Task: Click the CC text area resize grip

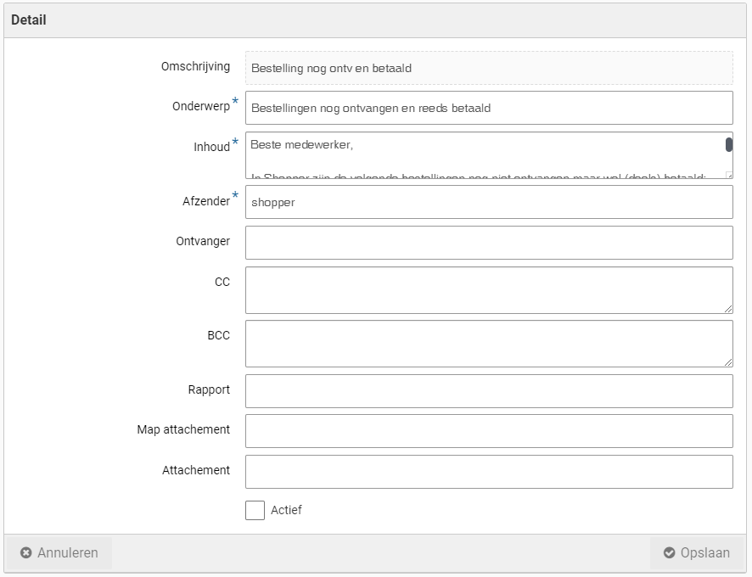Action: point(728,309)
